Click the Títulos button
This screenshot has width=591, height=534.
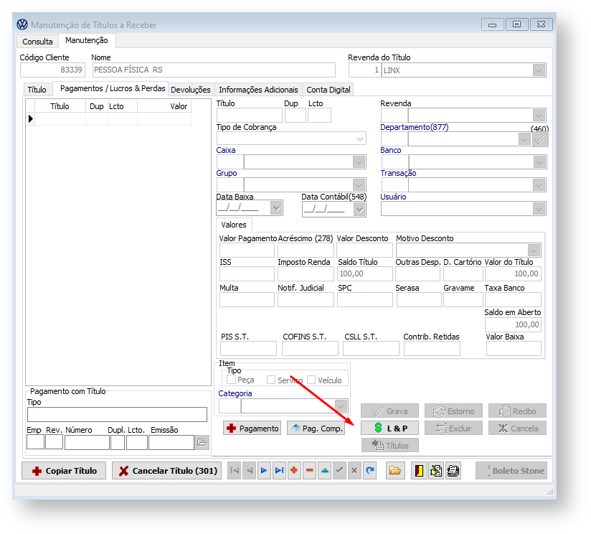pos(389,446)
